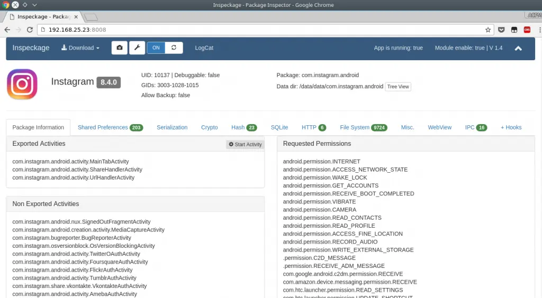Open the wrench settings button
This screenshot has width=542, height=298.
coord(137,48)
